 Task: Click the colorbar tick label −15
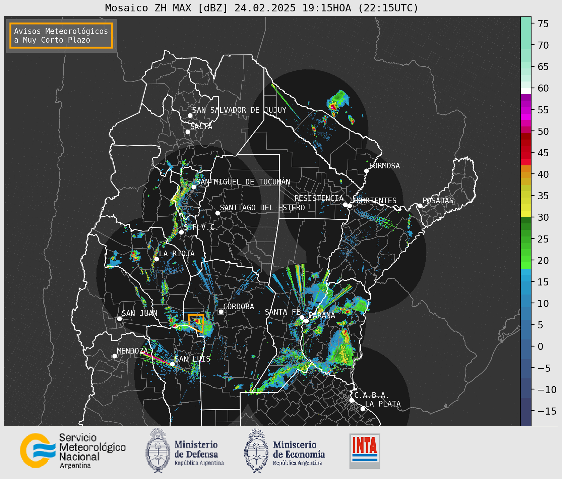tap(547, 411)
